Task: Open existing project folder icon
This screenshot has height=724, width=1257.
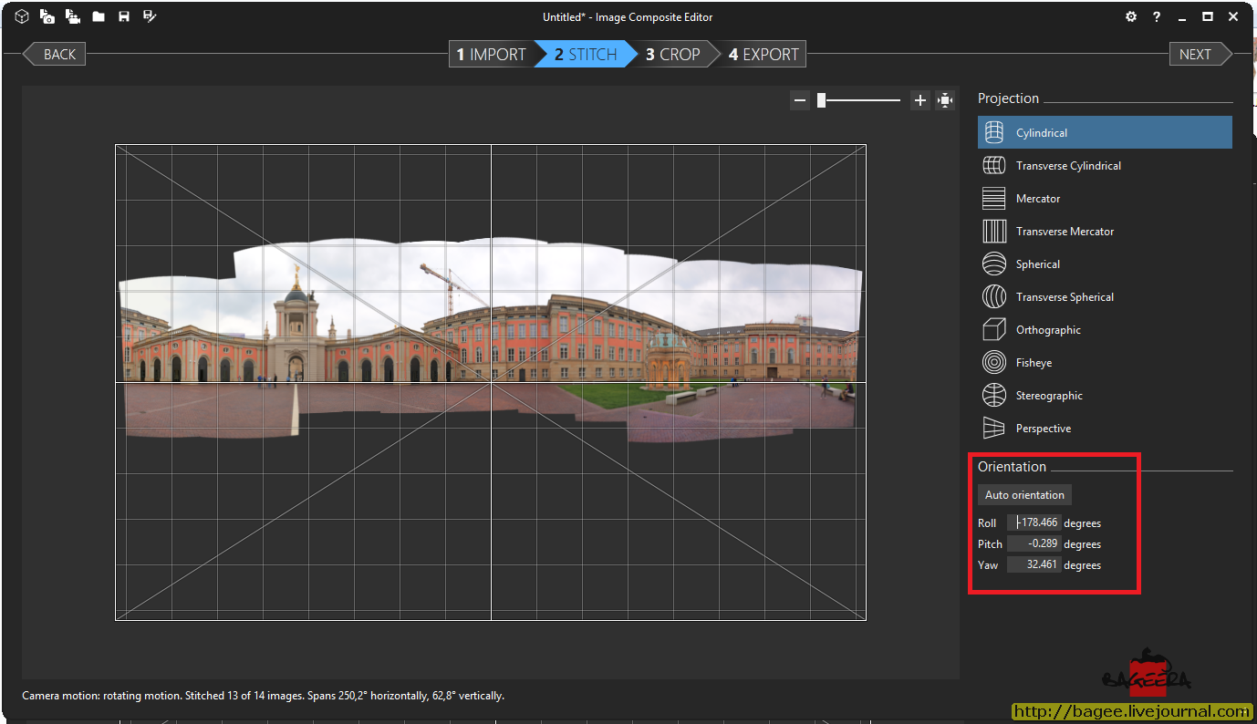Action: point(99,16)
